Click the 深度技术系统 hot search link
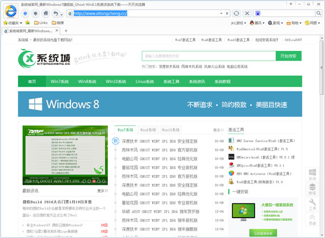Image resolution: width=325 pixels, height=238 pixels. [169, 67]
